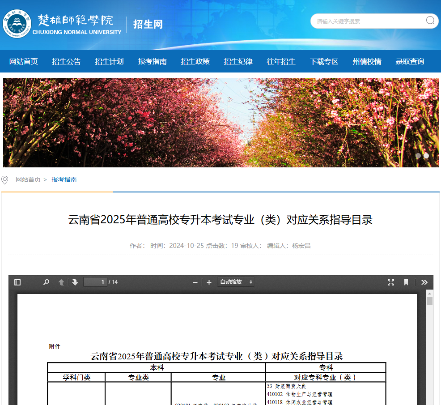Go to previous PDF page arrow
This screenshot has width=441, height=405.
[x=61, y=282]
